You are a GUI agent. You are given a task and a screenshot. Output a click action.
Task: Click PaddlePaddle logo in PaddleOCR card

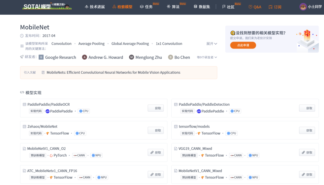(x=47, y=111)
